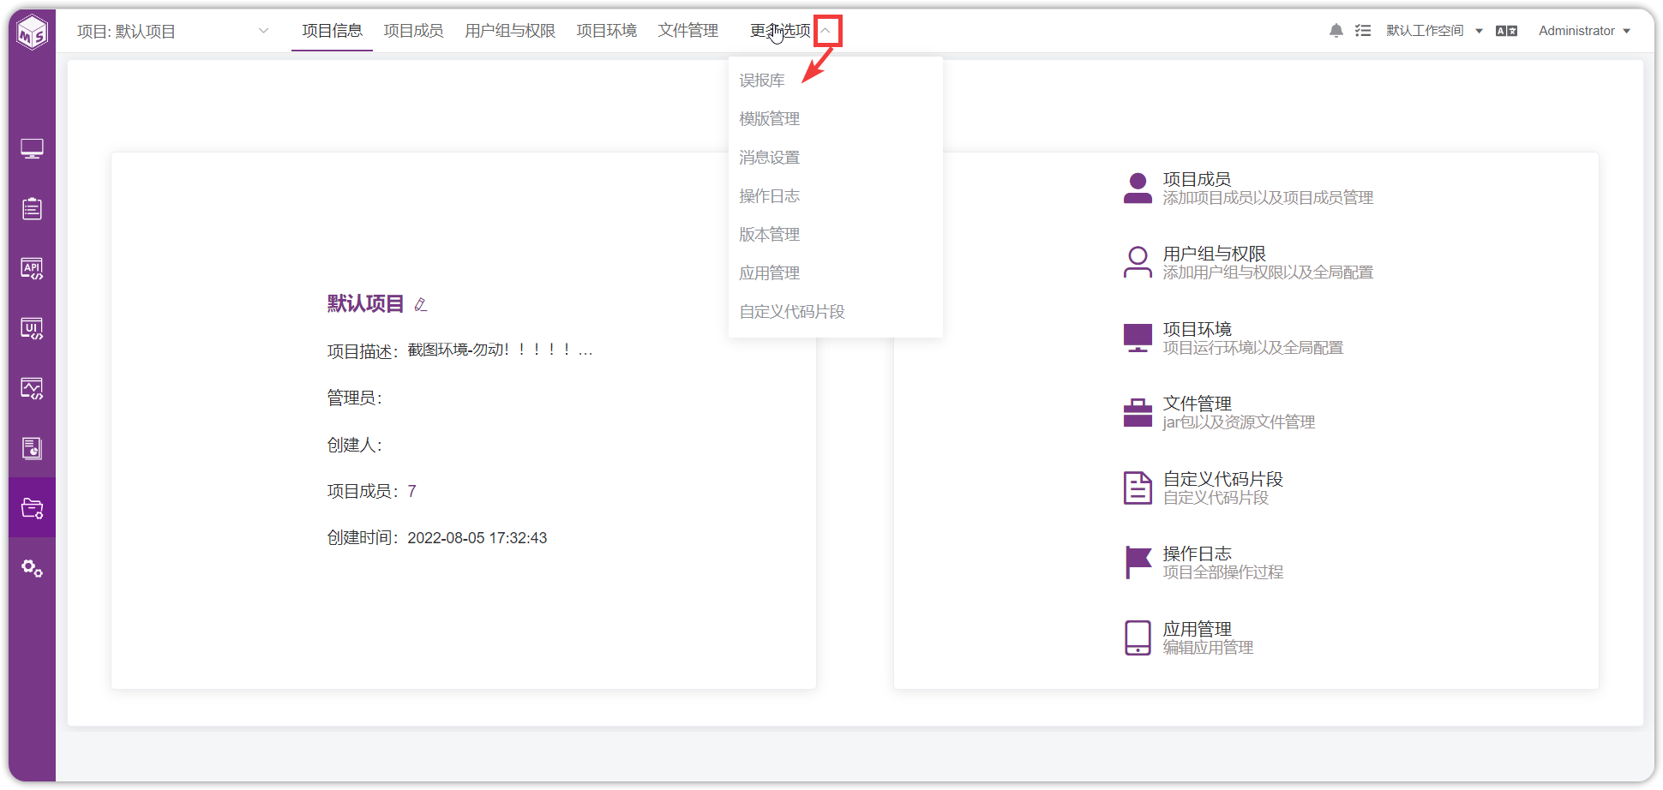Click the MeterSphere logo icon
This screenshot has width=1663, height=790.
point(33,33)
